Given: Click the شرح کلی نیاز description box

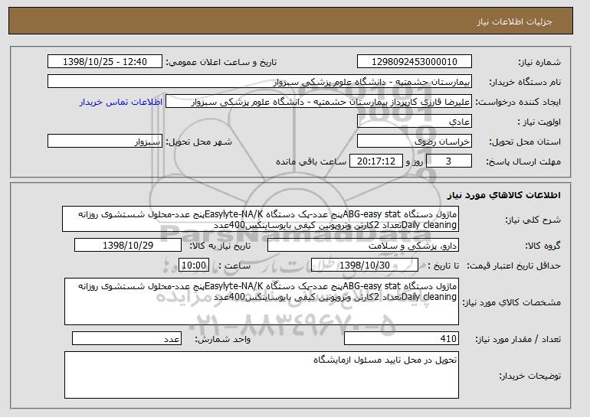Looking at the screenshot, I should tap(261, 219).
